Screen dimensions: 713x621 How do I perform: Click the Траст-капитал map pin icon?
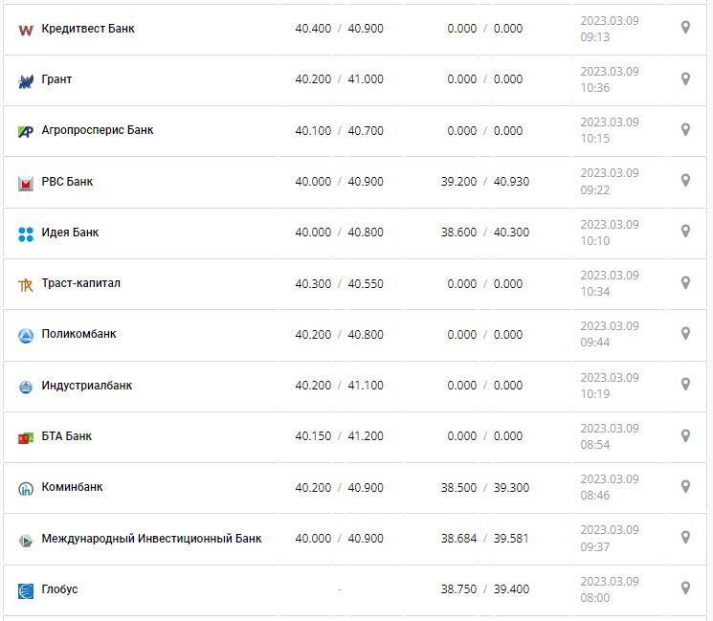pos(685,282)
